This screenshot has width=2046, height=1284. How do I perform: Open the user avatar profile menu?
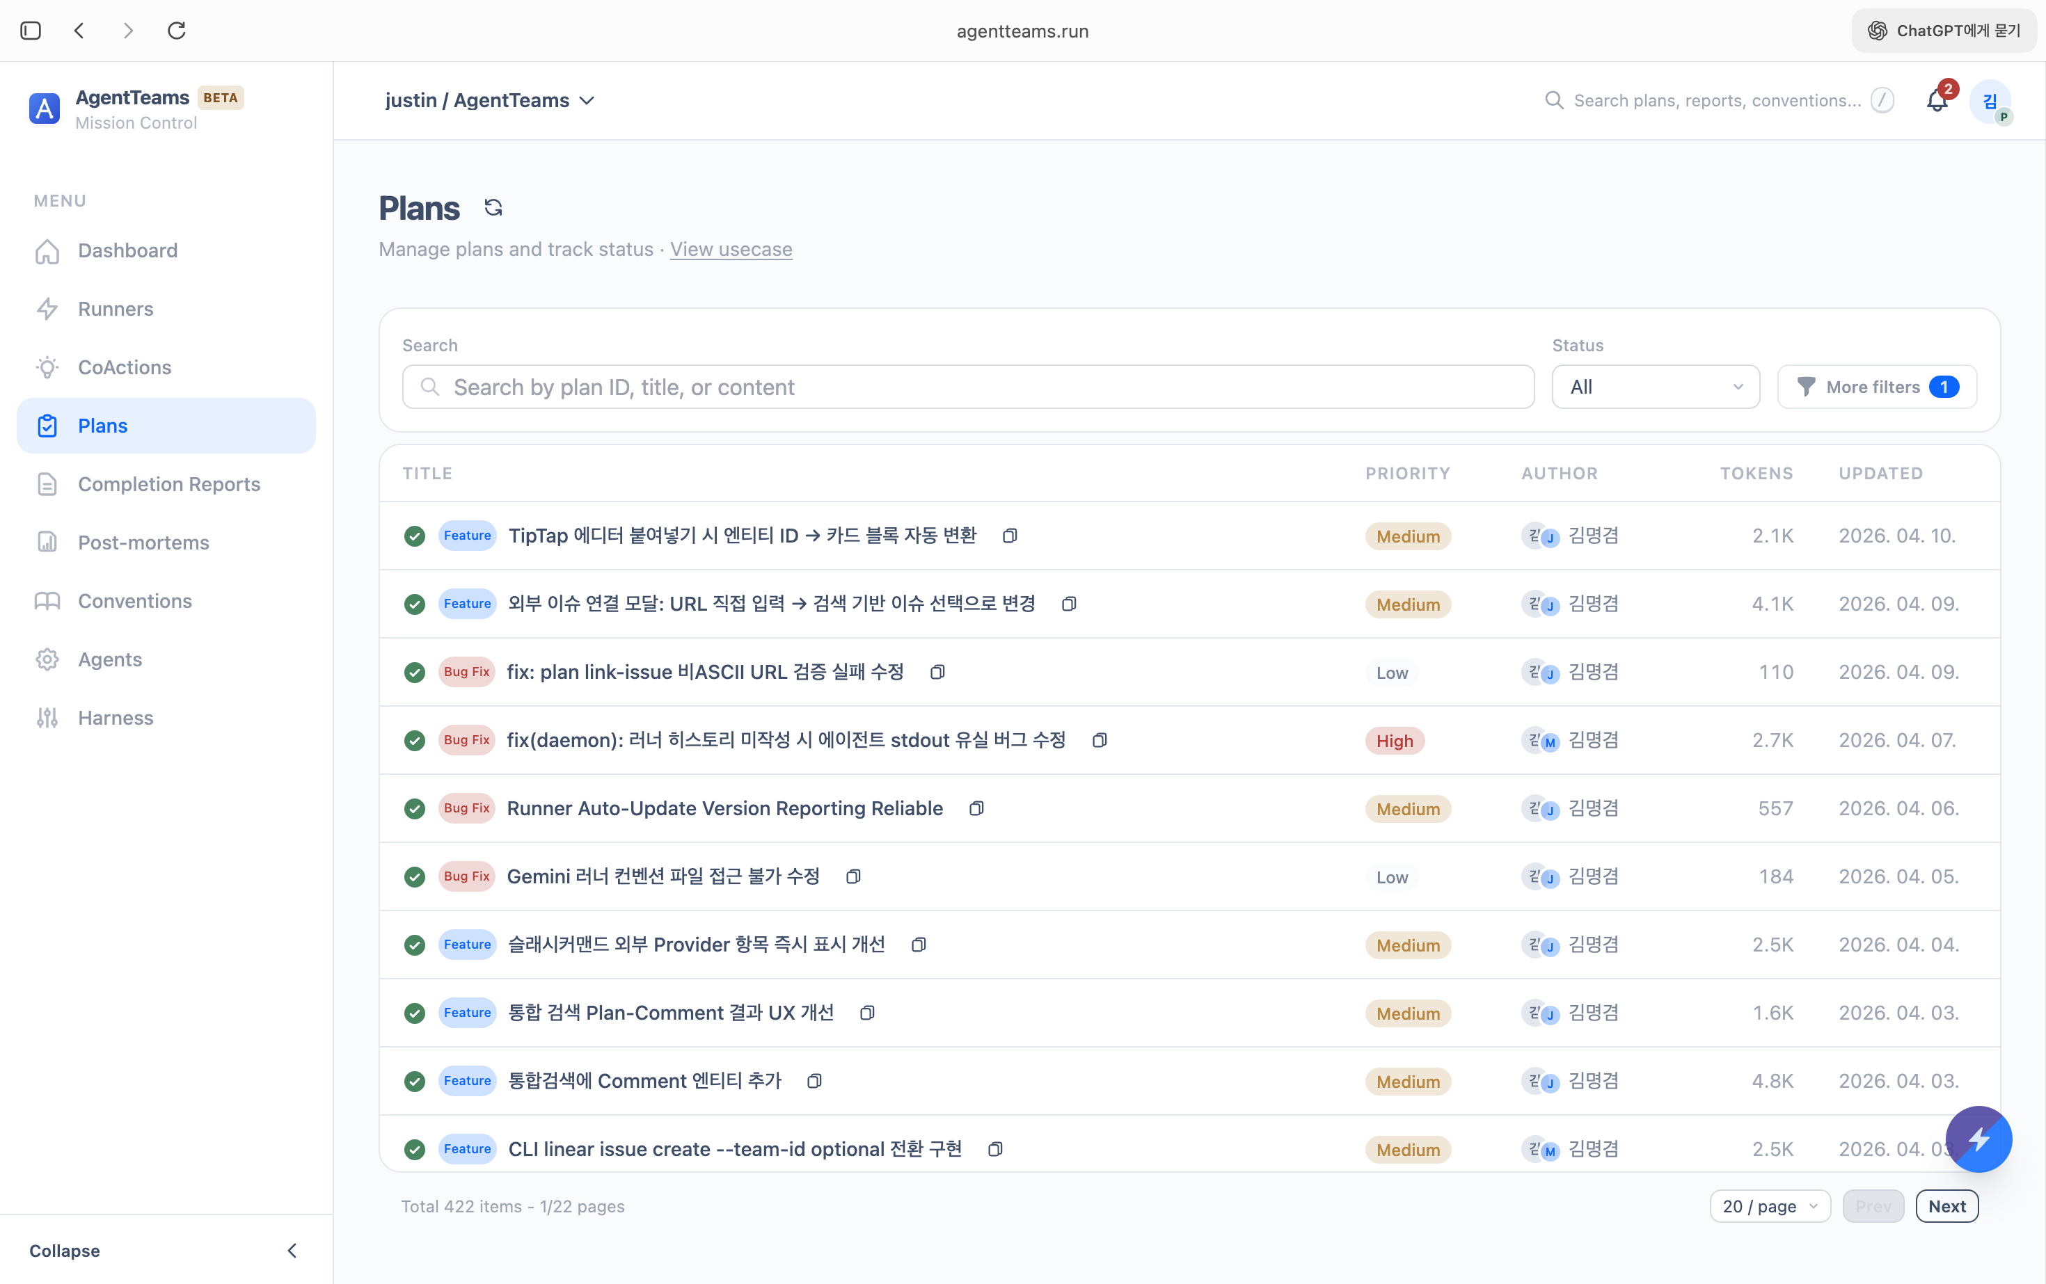[x=1990, y=102]
